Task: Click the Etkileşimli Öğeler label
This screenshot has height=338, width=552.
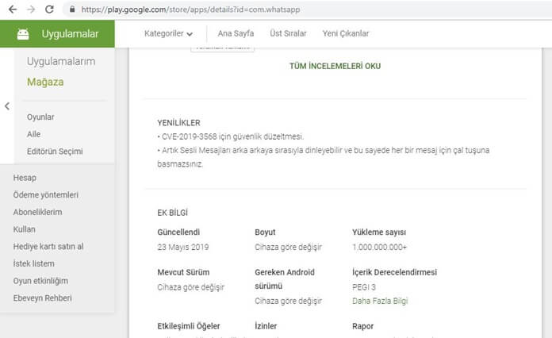Action: pos(189,326)
